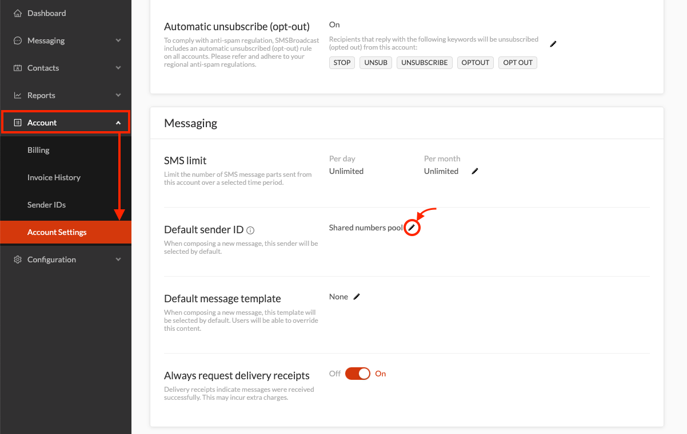Edit the monthly SMS limit pencil icon
687x434 pixels.
[x=475, y=171]
